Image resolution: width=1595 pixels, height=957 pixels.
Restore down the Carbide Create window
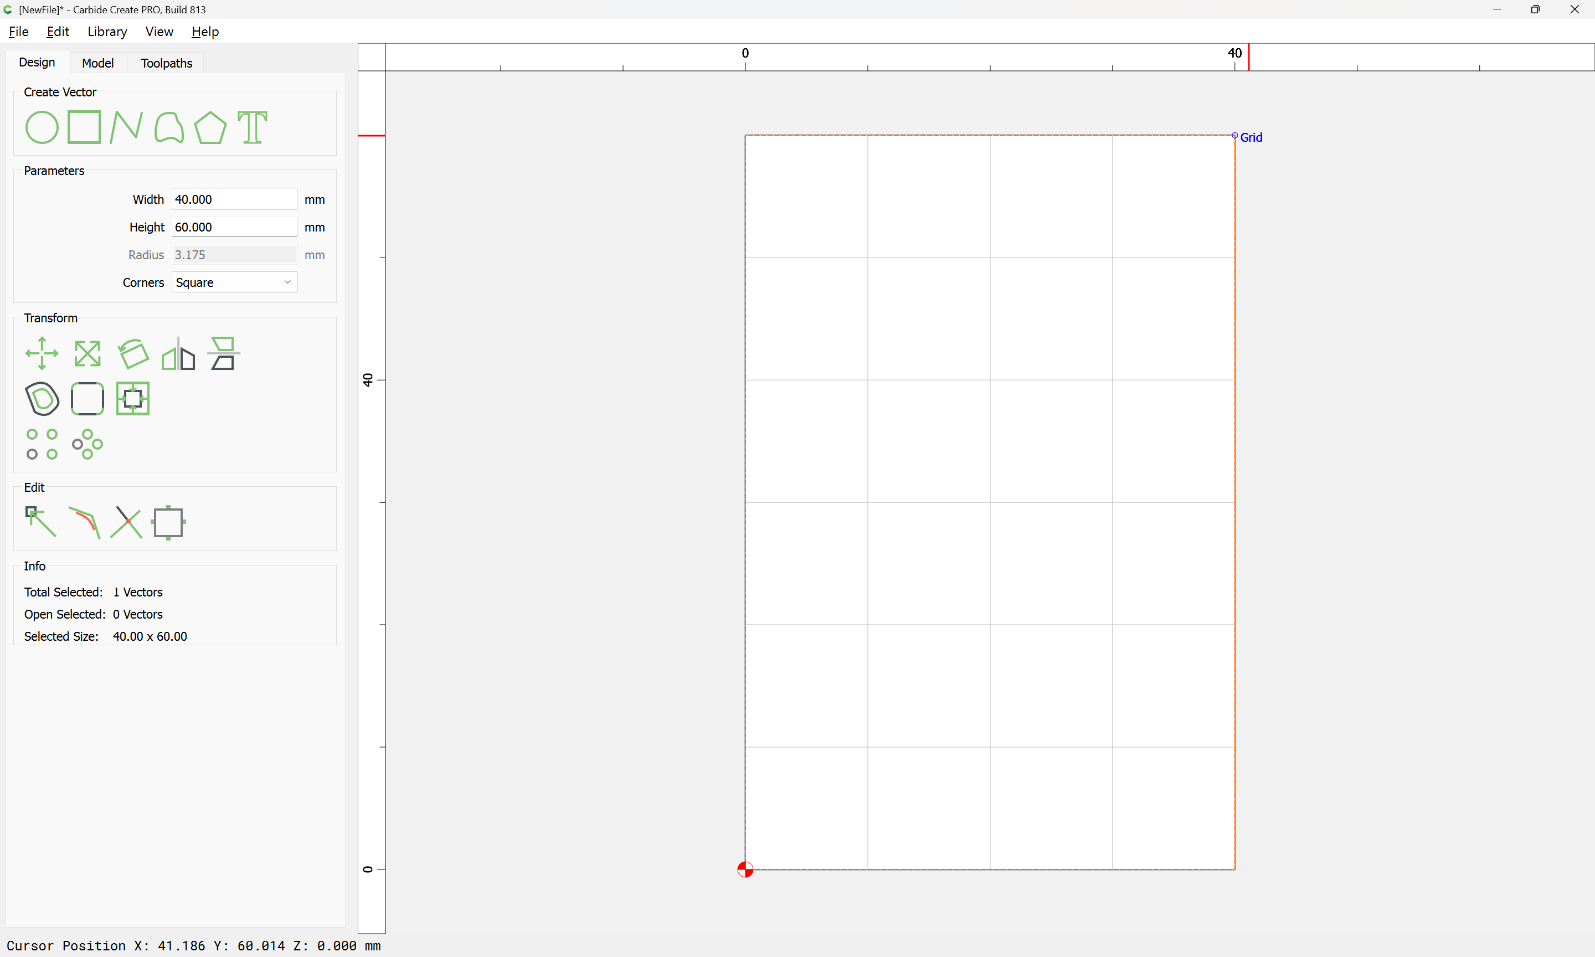[x=1535, y=9]
